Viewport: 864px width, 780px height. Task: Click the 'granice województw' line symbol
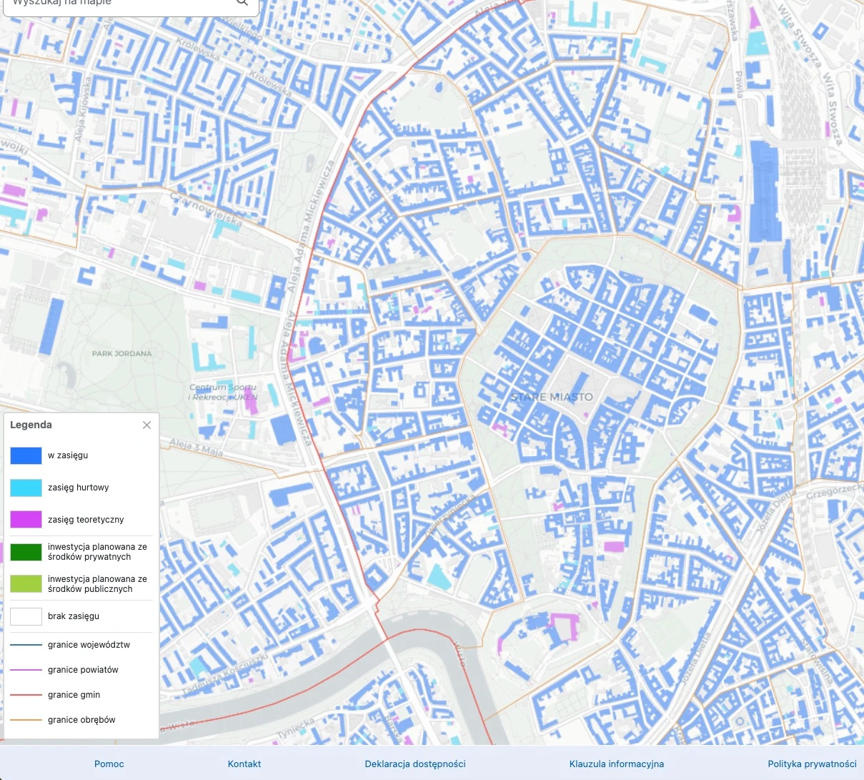[x=26, y=644]
